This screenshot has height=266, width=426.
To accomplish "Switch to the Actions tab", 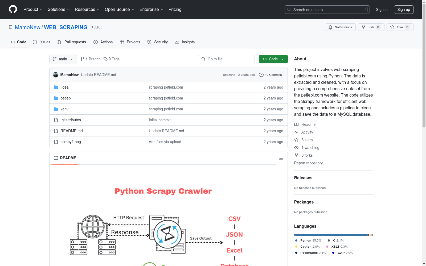I will pos(103,42).
